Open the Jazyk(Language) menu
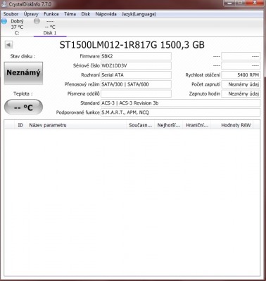Image resolution: width=266 pixels, height=281 pixels. pos(139,14)
